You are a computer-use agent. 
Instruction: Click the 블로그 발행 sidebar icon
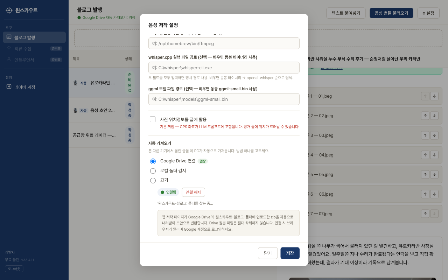pyautogui.click(x=9, y=37)
